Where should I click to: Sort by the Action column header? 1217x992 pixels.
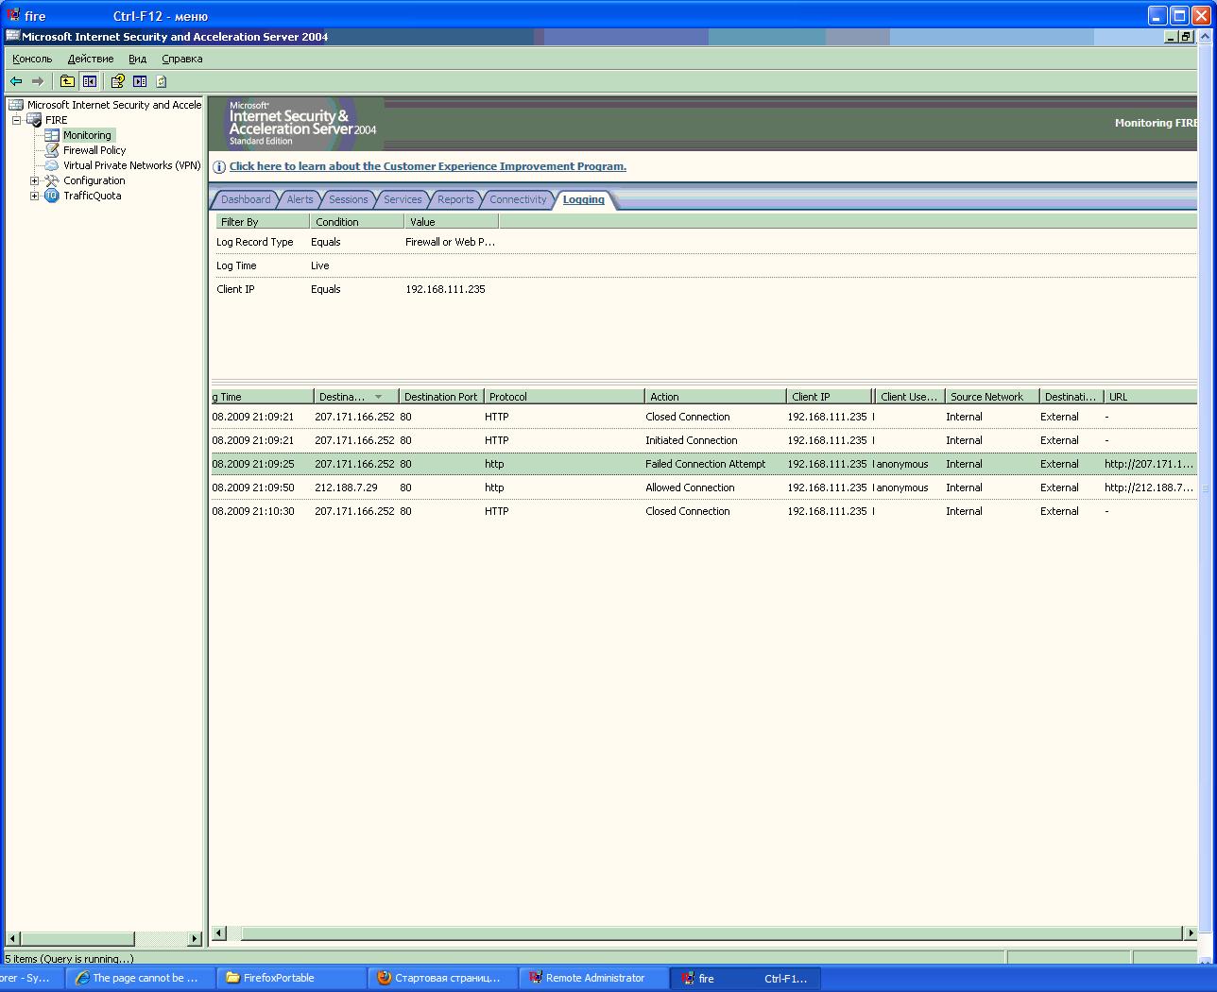point(715,397)
